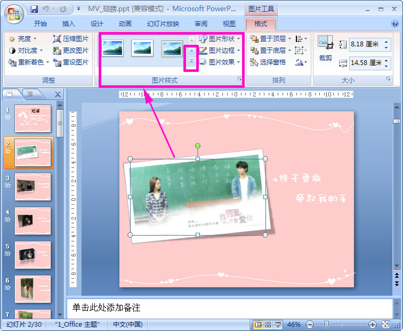Click the height field 8.18 厘米
The image size is (403, 331).
click(x=366, y=44)
